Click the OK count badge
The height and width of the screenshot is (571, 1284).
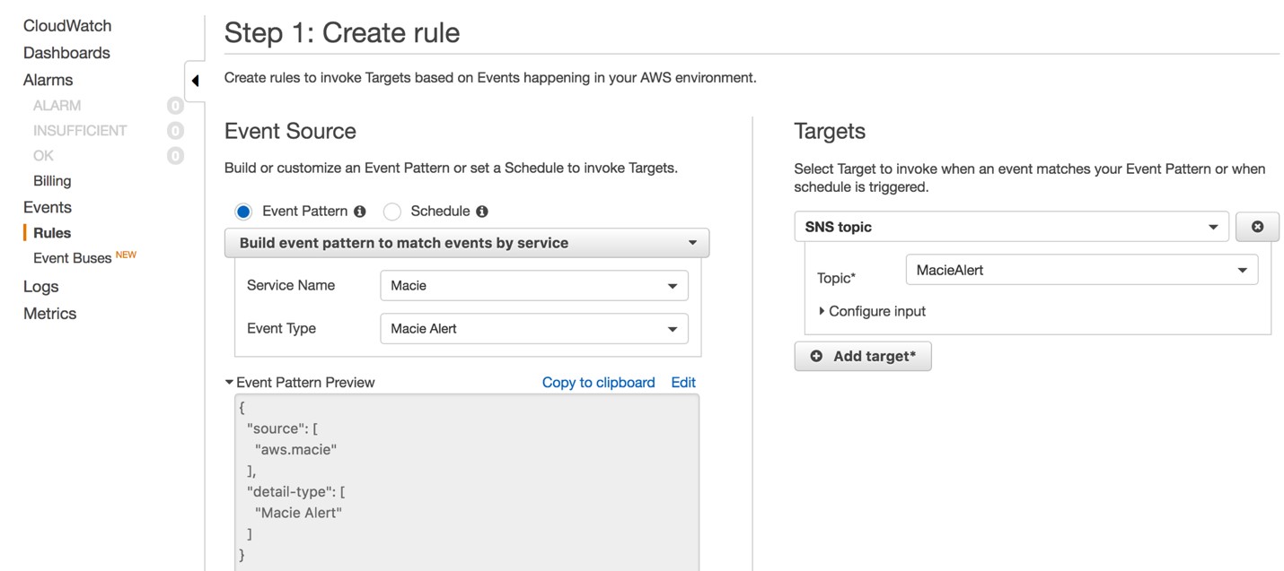(x=175, y=156)
